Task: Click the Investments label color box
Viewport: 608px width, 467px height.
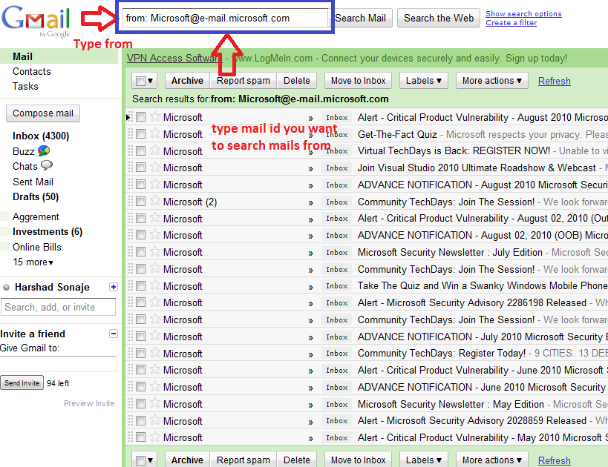Action: tap(5, 231)
